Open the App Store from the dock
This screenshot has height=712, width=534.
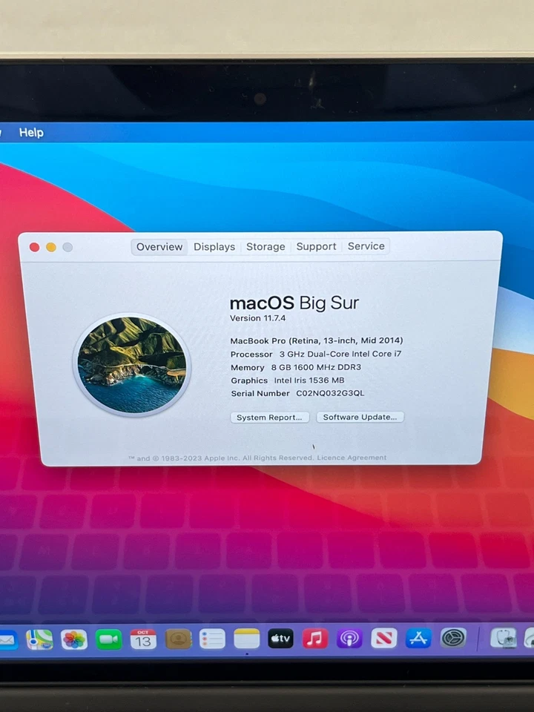[418, 638]
